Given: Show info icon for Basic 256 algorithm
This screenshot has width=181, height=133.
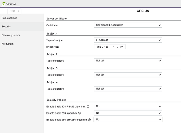Looking at the screenshot, I should coord(79,113).
